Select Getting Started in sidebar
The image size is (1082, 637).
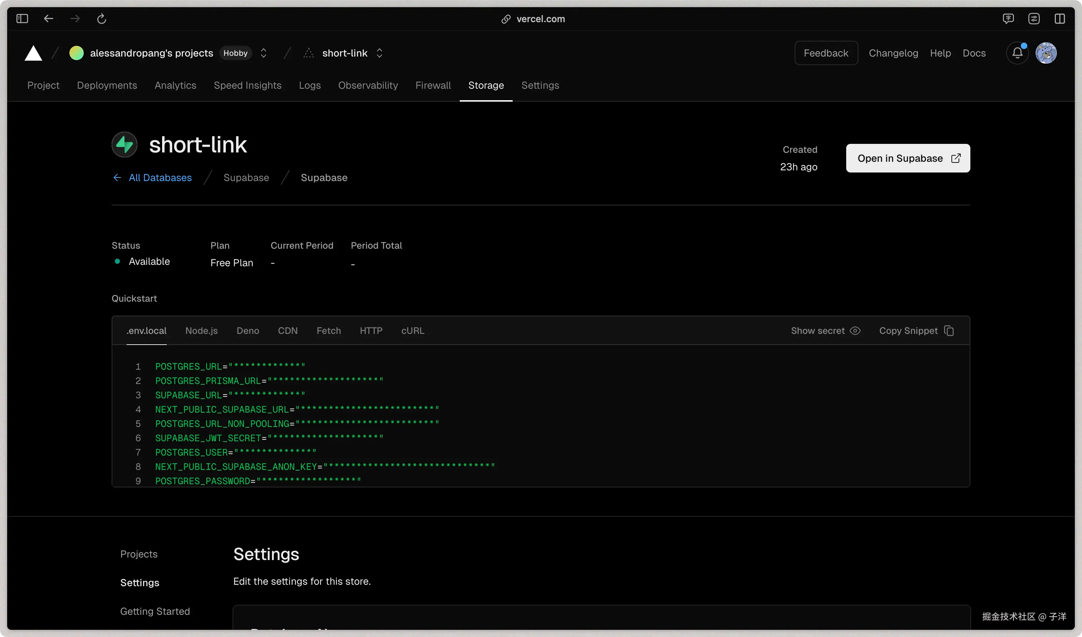point(155,611)
